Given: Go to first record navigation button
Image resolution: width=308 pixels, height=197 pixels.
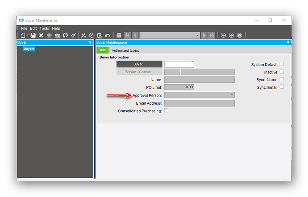Looking at the screenshot, I should 127,35.
